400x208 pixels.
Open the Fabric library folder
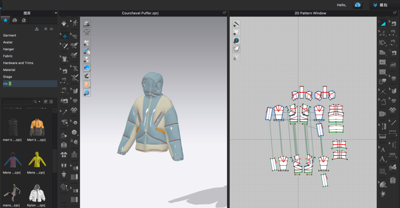click(8, 56)
